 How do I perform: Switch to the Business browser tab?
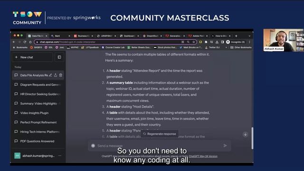click(x=83, y=36)
